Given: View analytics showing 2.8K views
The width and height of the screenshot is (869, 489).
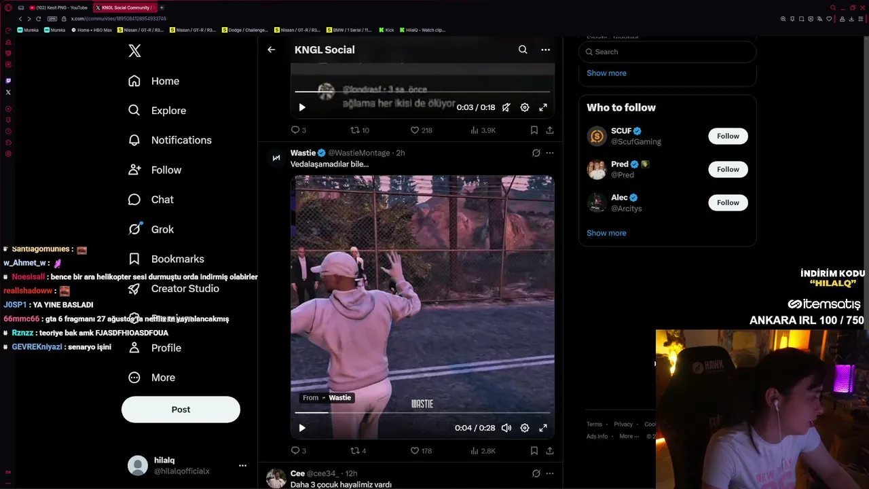Looking at the screenshot, I should click(482, 451).
